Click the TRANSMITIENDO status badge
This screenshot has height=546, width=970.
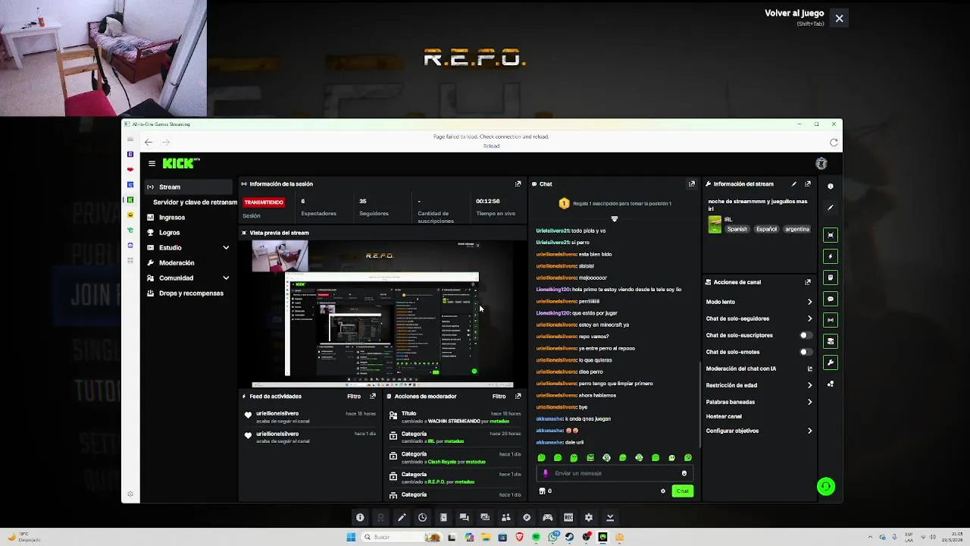(264, 202)
